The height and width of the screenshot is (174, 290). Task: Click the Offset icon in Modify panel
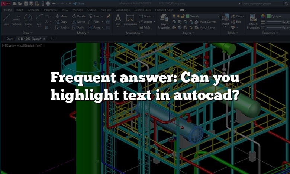point(108,27)
